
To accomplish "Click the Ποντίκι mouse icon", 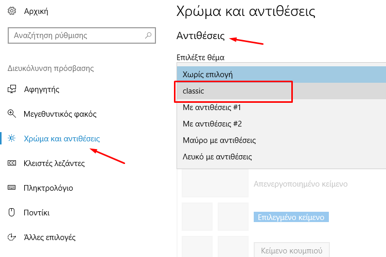I will (12, 212).
